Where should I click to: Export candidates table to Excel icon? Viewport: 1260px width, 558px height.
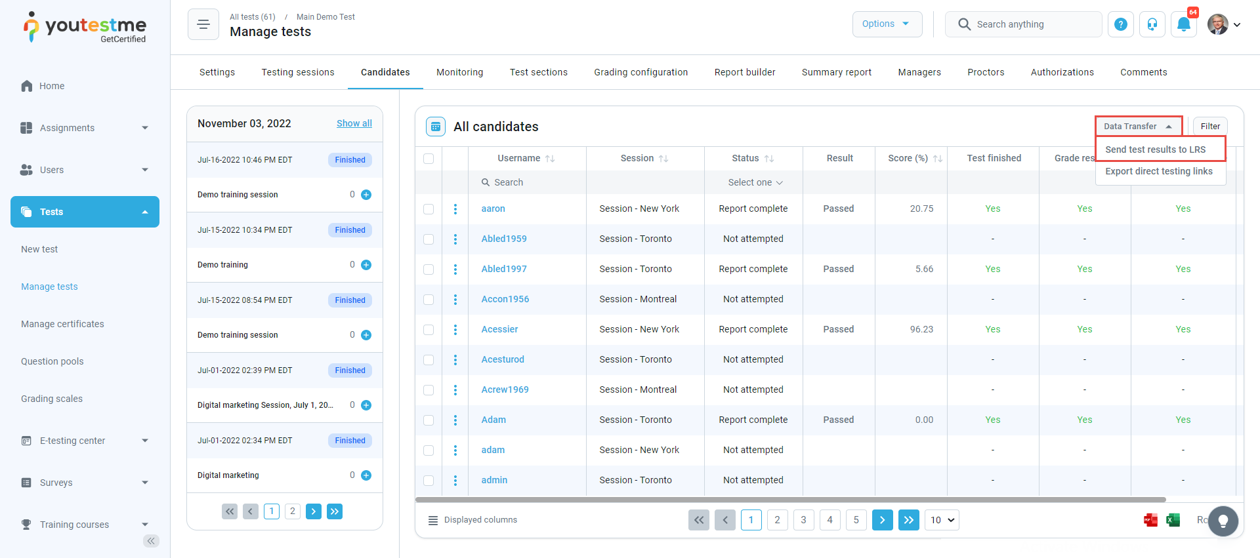[x=1173, y=520]
